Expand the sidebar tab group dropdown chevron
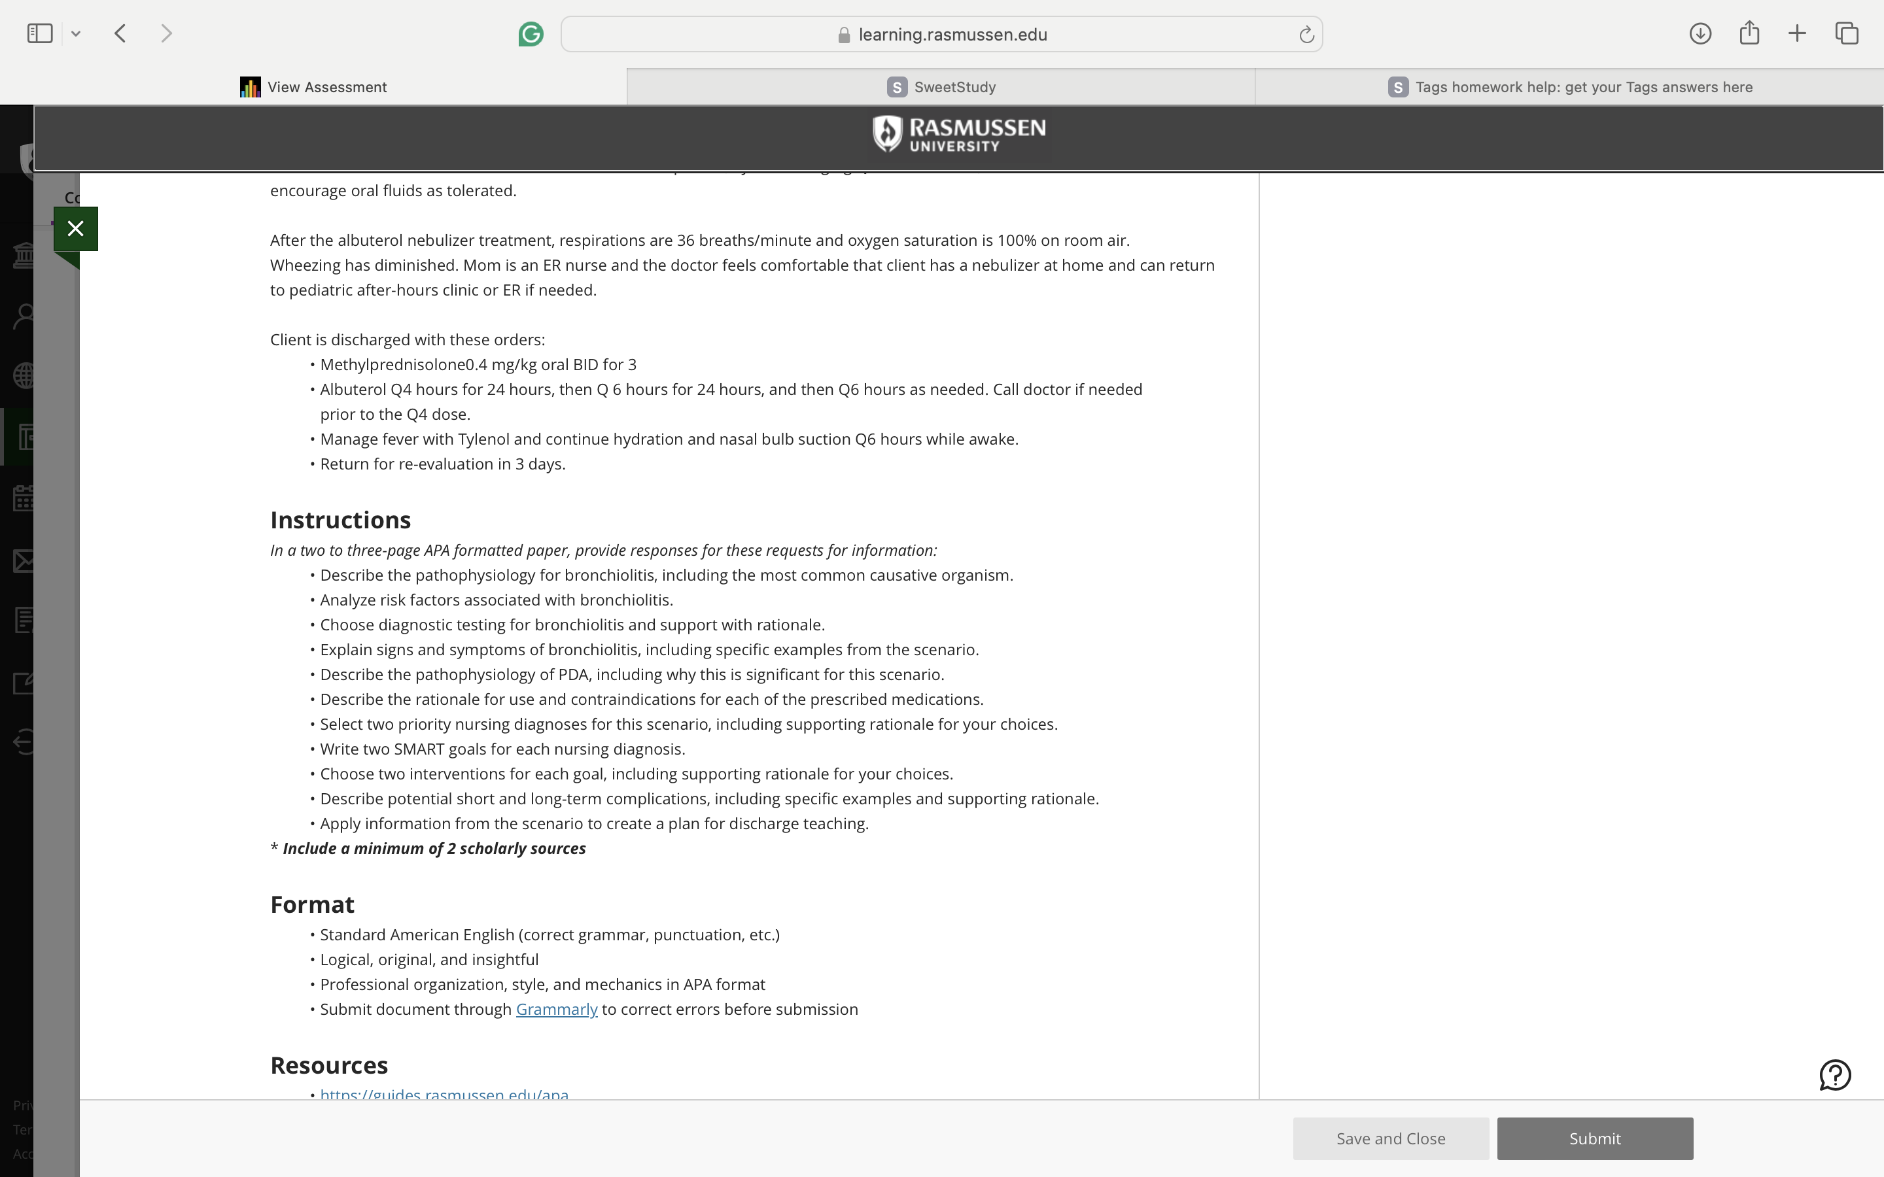Screen dimensions: 1884x1177 tap(75, 33)
